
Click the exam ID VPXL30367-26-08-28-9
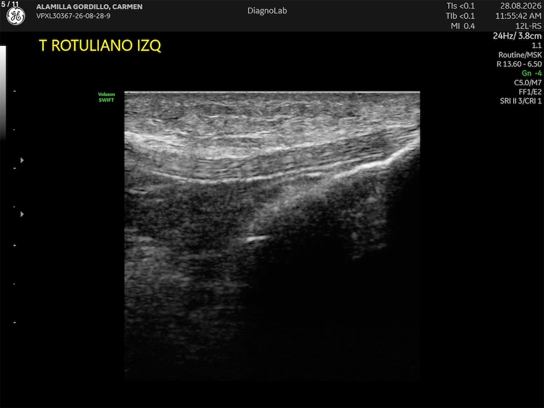coord(73,16)
